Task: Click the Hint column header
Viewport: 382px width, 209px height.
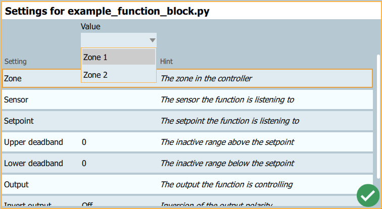Action: point(167,62)
